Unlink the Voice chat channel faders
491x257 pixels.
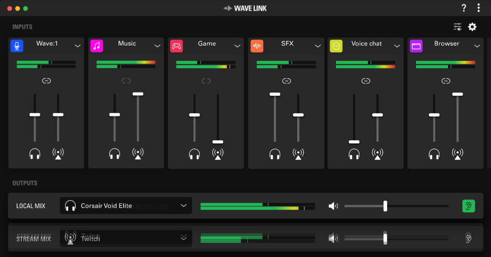pyautogui.click(x=366, y=81)
